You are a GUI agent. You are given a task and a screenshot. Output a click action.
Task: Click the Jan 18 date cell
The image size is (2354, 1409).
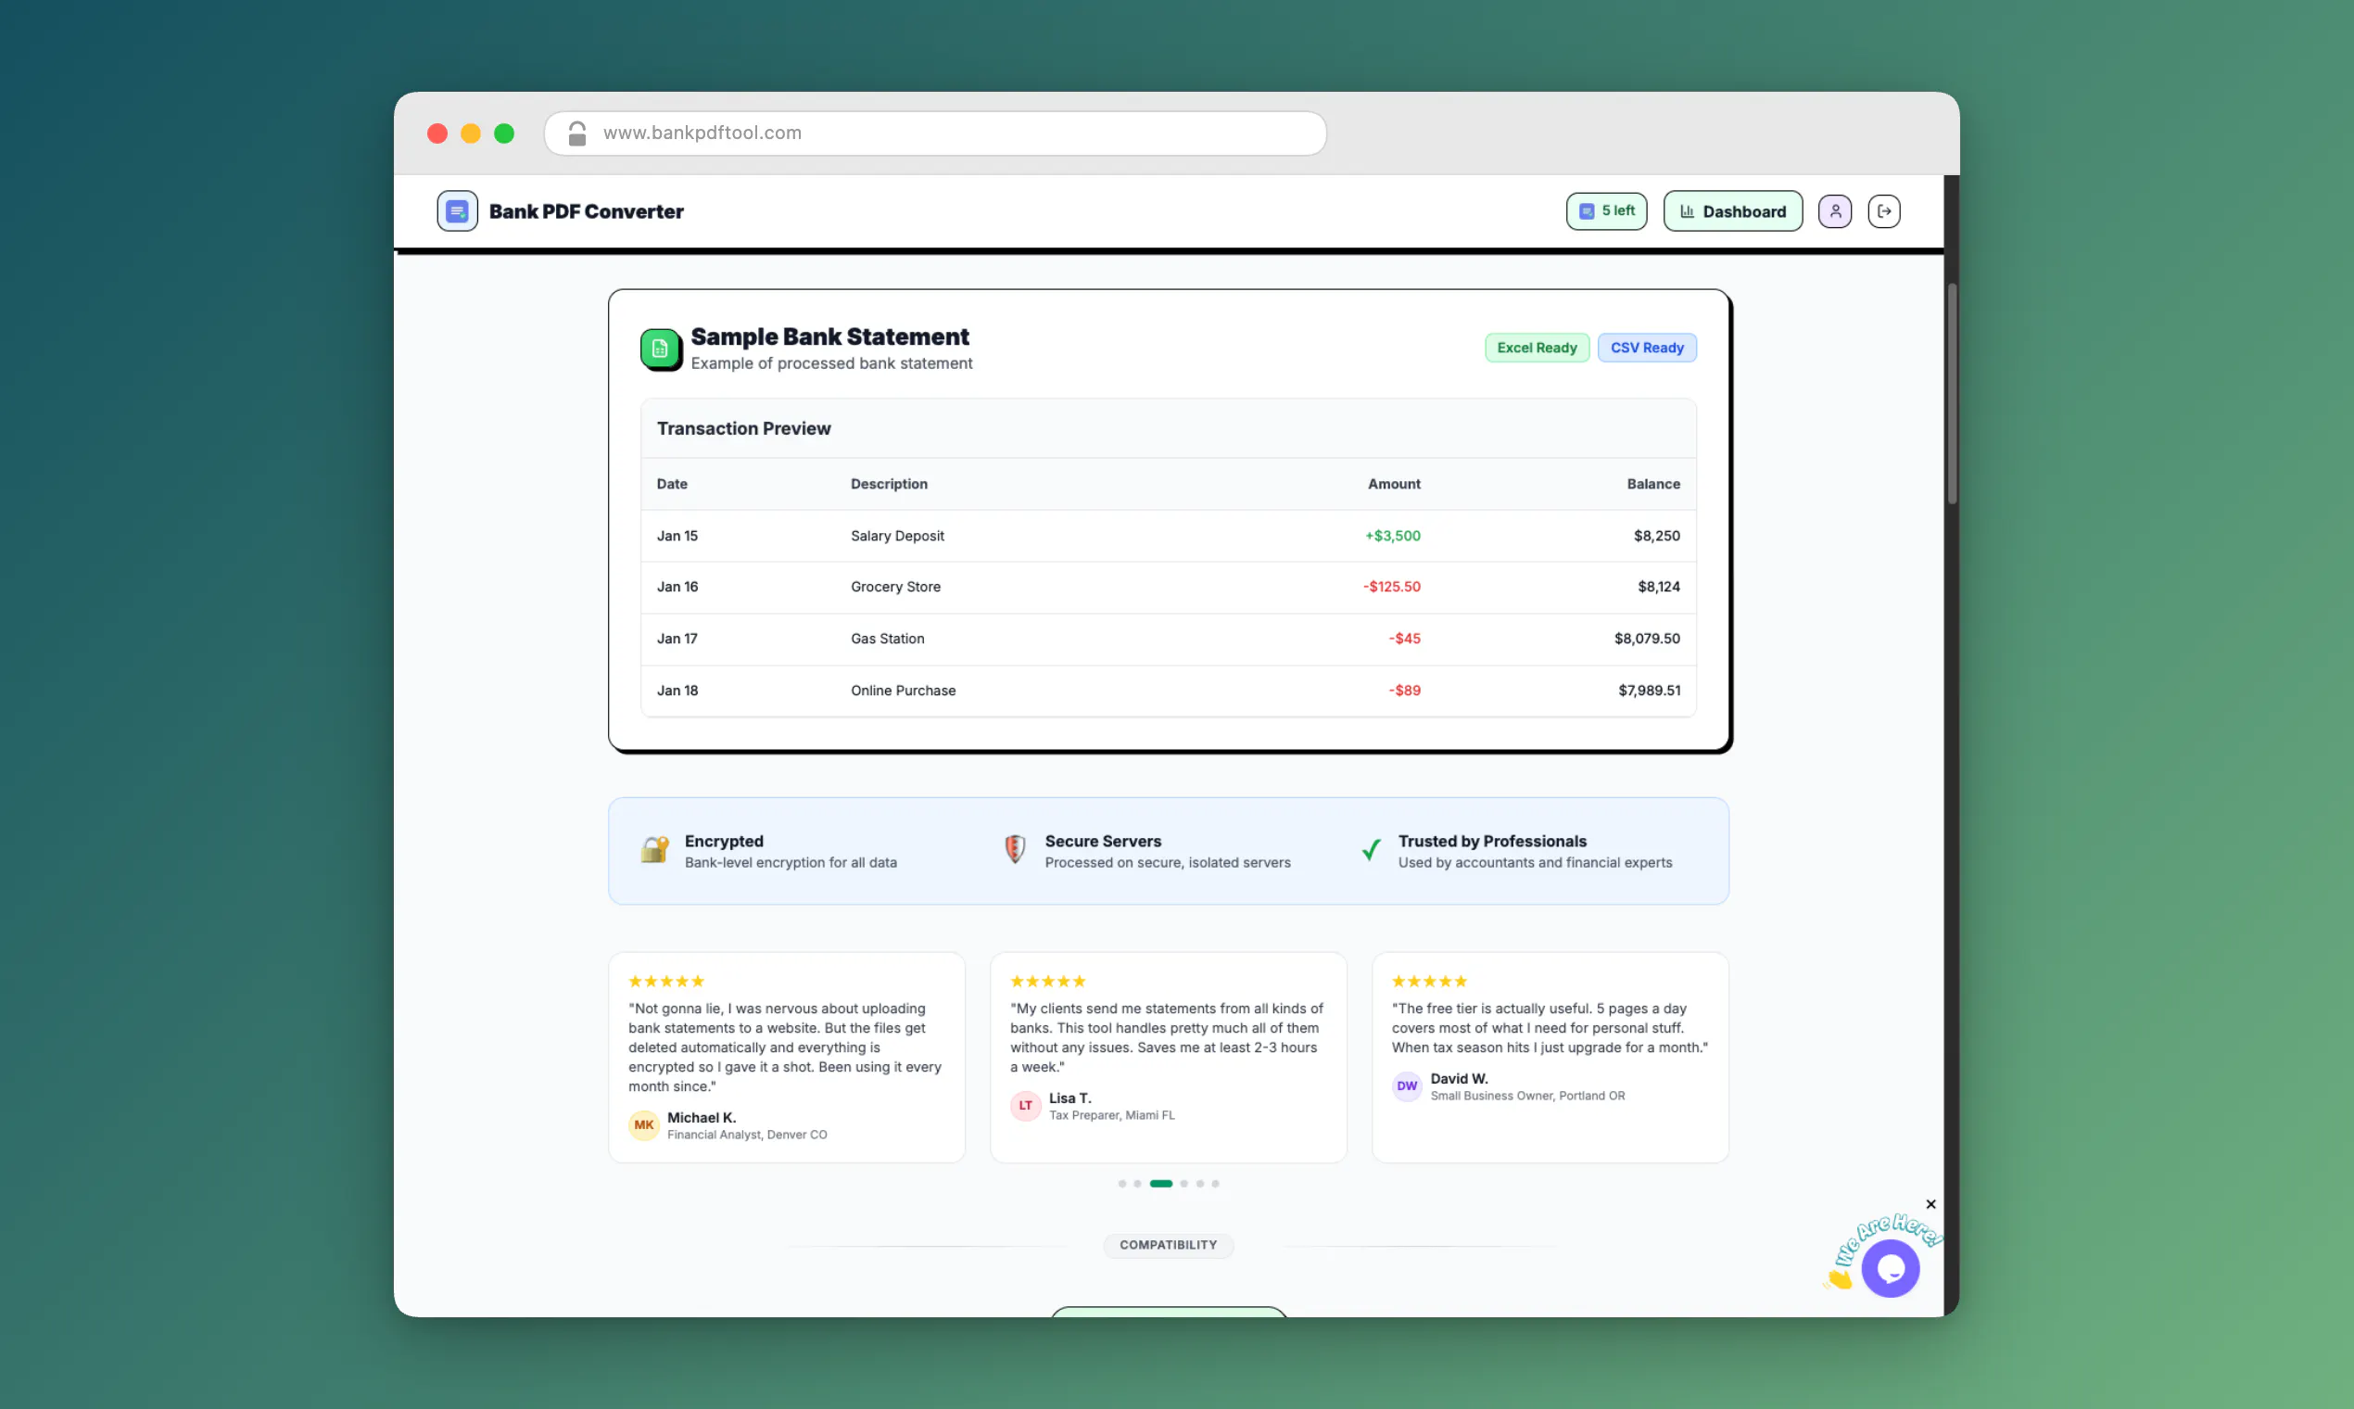[x=677, y=691]
